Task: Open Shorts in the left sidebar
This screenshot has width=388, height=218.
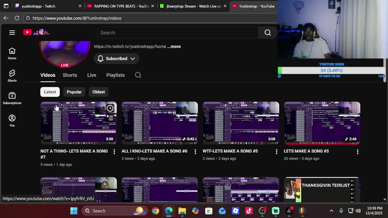Action: click(12, 76)
